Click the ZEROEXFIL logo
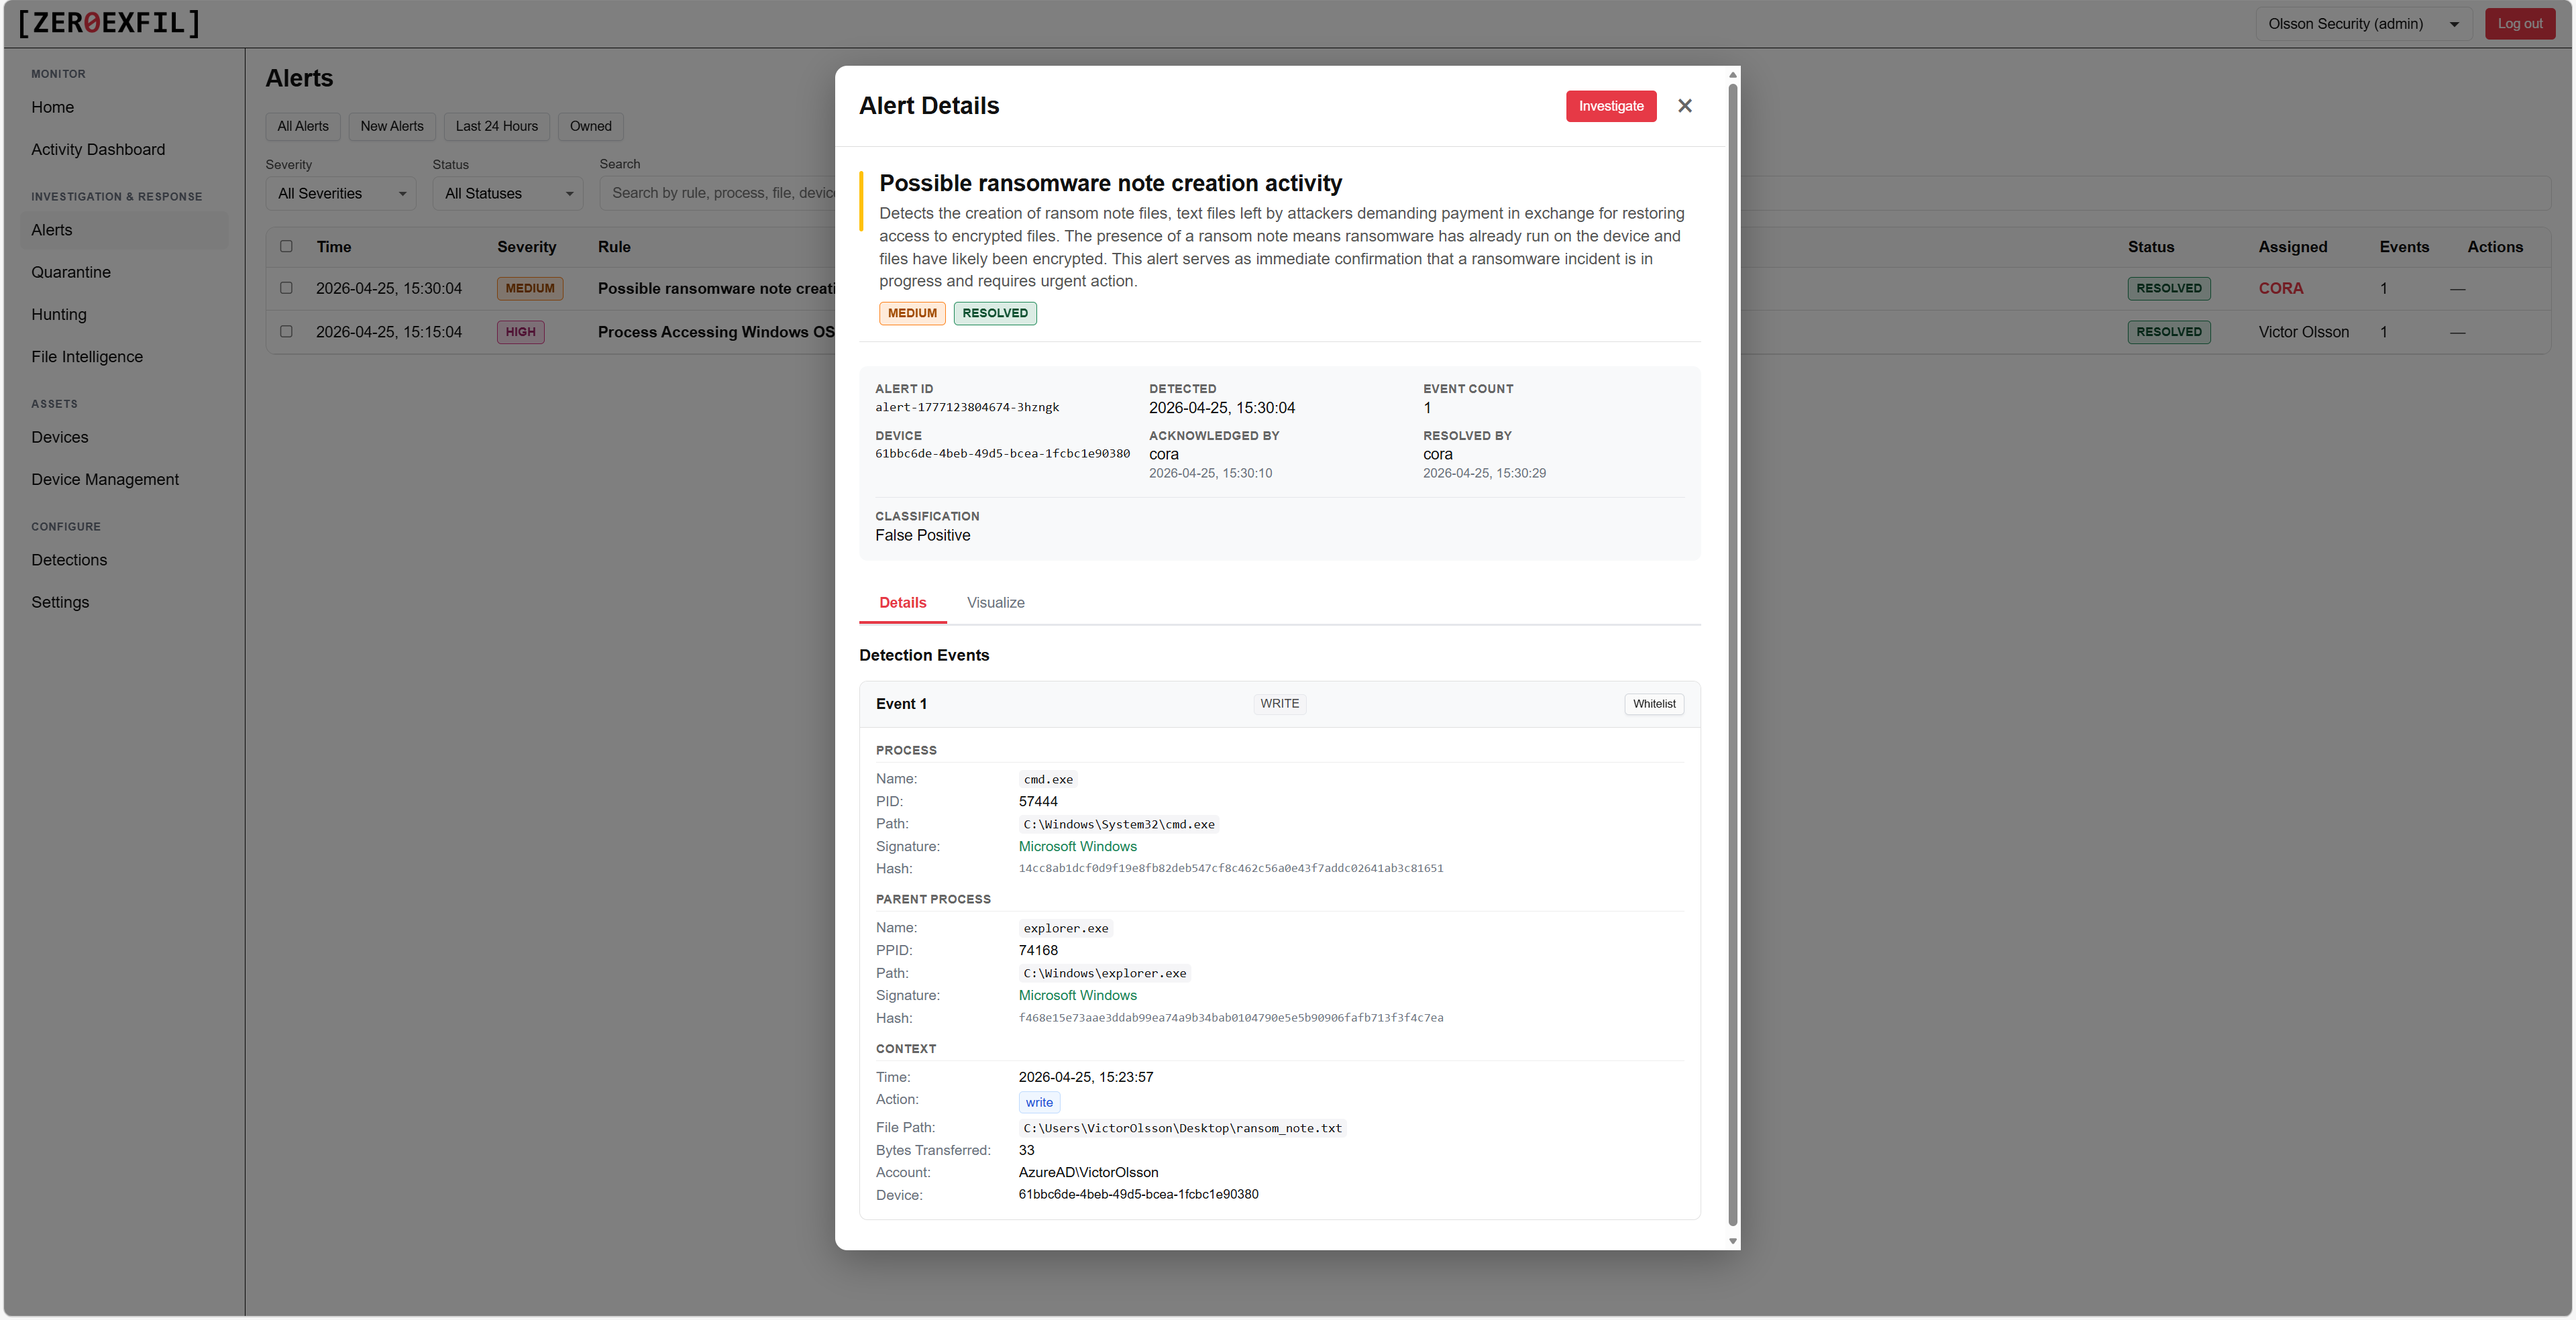 107,23
